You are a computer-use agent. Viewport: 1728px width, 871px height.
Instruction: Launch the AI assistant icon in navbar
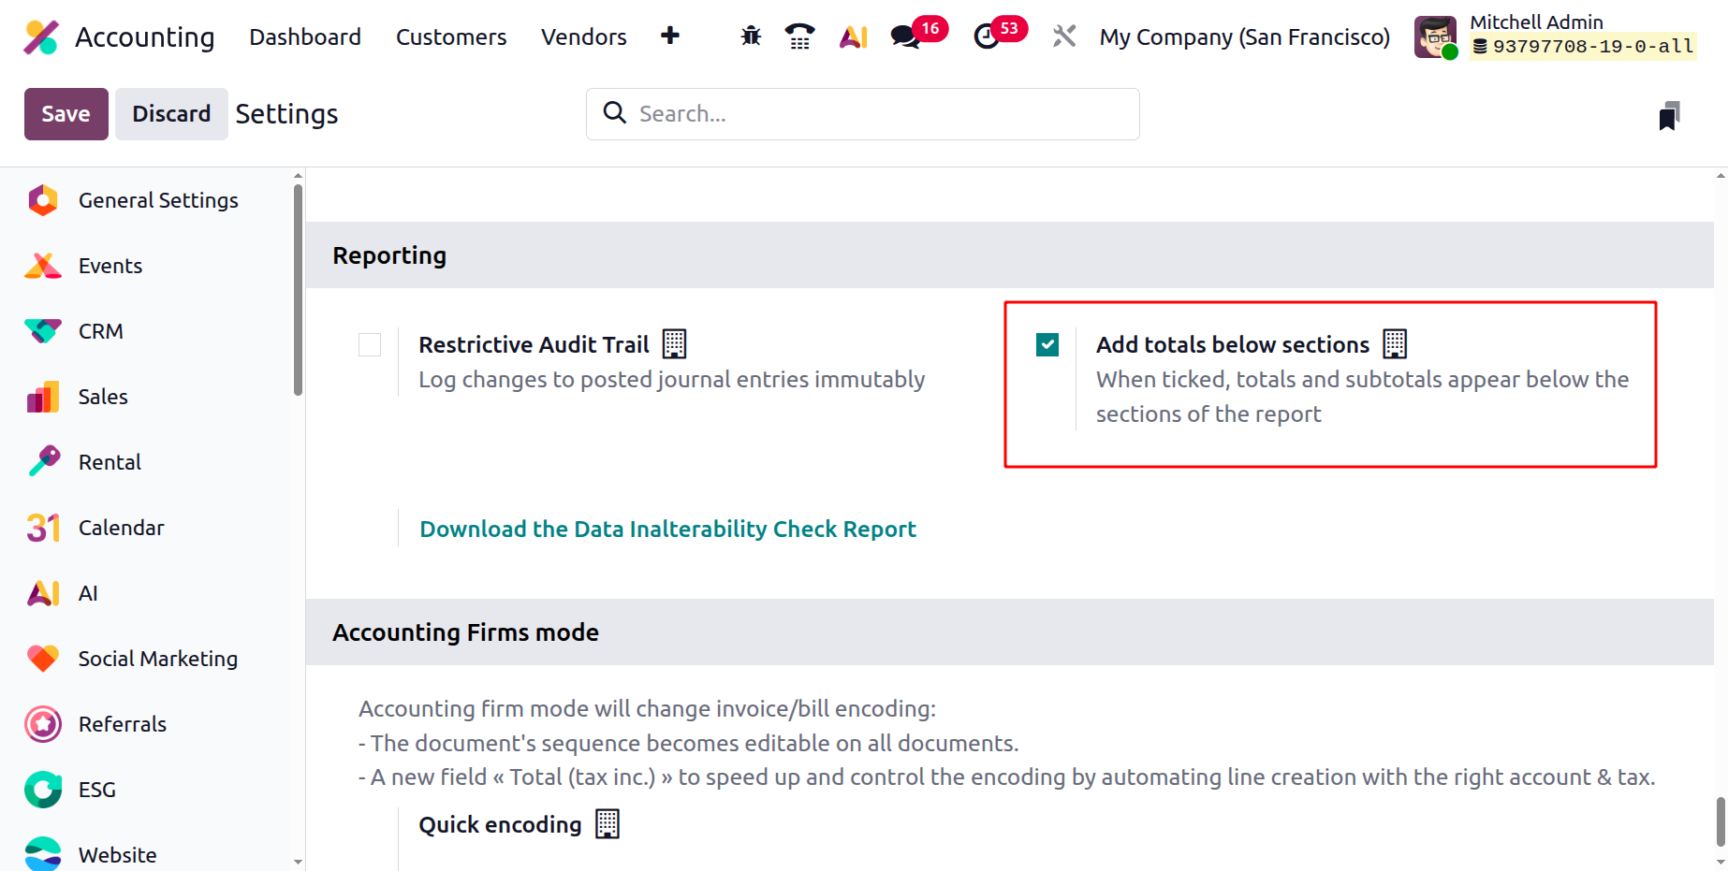[x=853, y=36]
